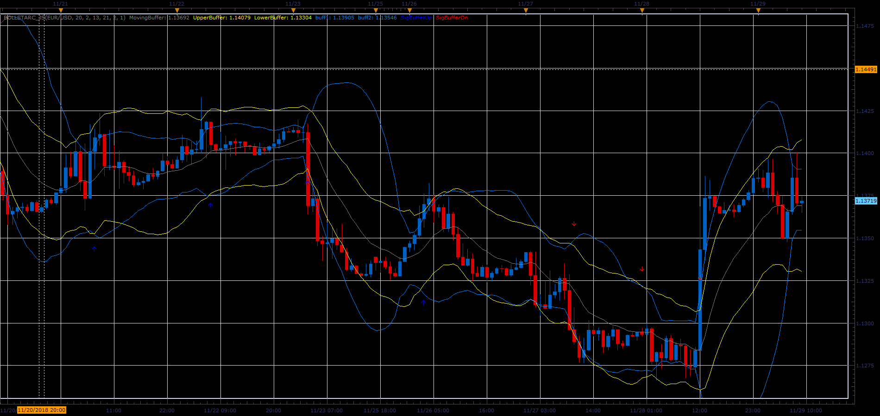The width and height of the screenshot is (880, 416).
Task: Click the 1.1300 price axis label
Action: 865,323
